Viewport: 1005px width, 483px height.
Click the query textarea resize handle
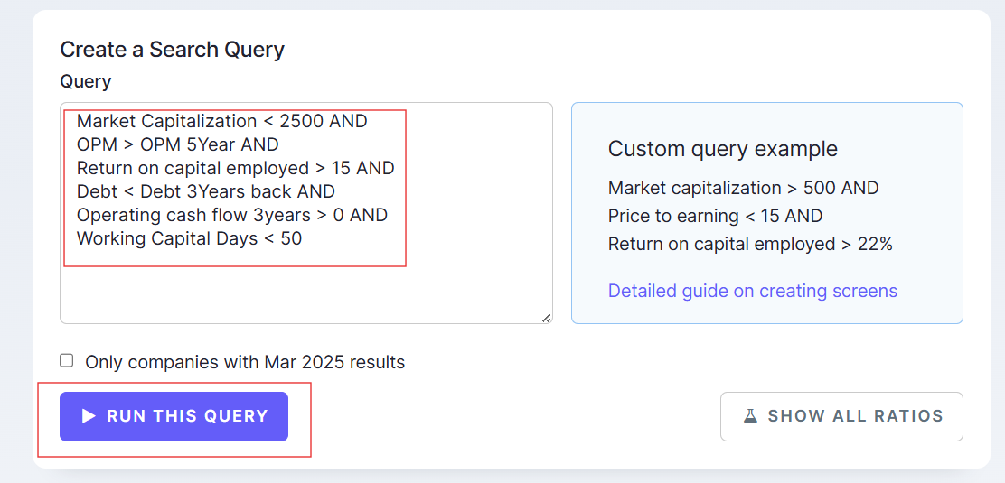(x=547, y=318)
